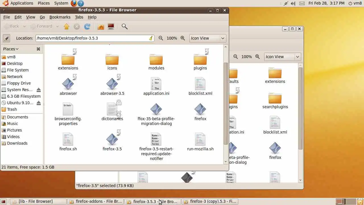Screen dimensions: 364x205
Task: Click the Forward navigation button
Action: 42,26
